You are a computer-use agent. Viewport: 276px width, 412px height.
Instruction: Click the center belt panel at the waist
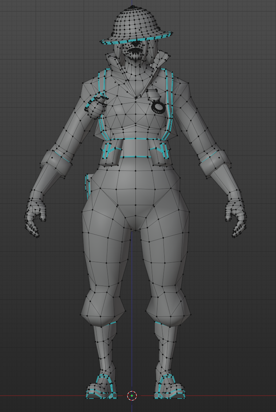pos(136,148)
